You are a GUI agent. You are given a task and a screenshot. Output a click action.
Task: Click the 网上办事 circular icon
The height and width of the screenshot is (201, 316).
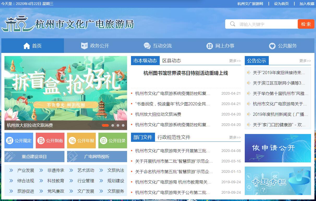pyautogui.click(x=210, y=46)
